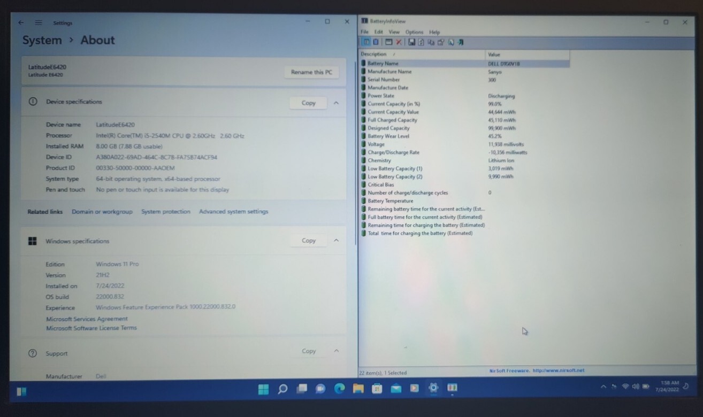The height and width of the screenshot is (417, 703).
Task: Collapse the Support section chevron
Action: 336,351
